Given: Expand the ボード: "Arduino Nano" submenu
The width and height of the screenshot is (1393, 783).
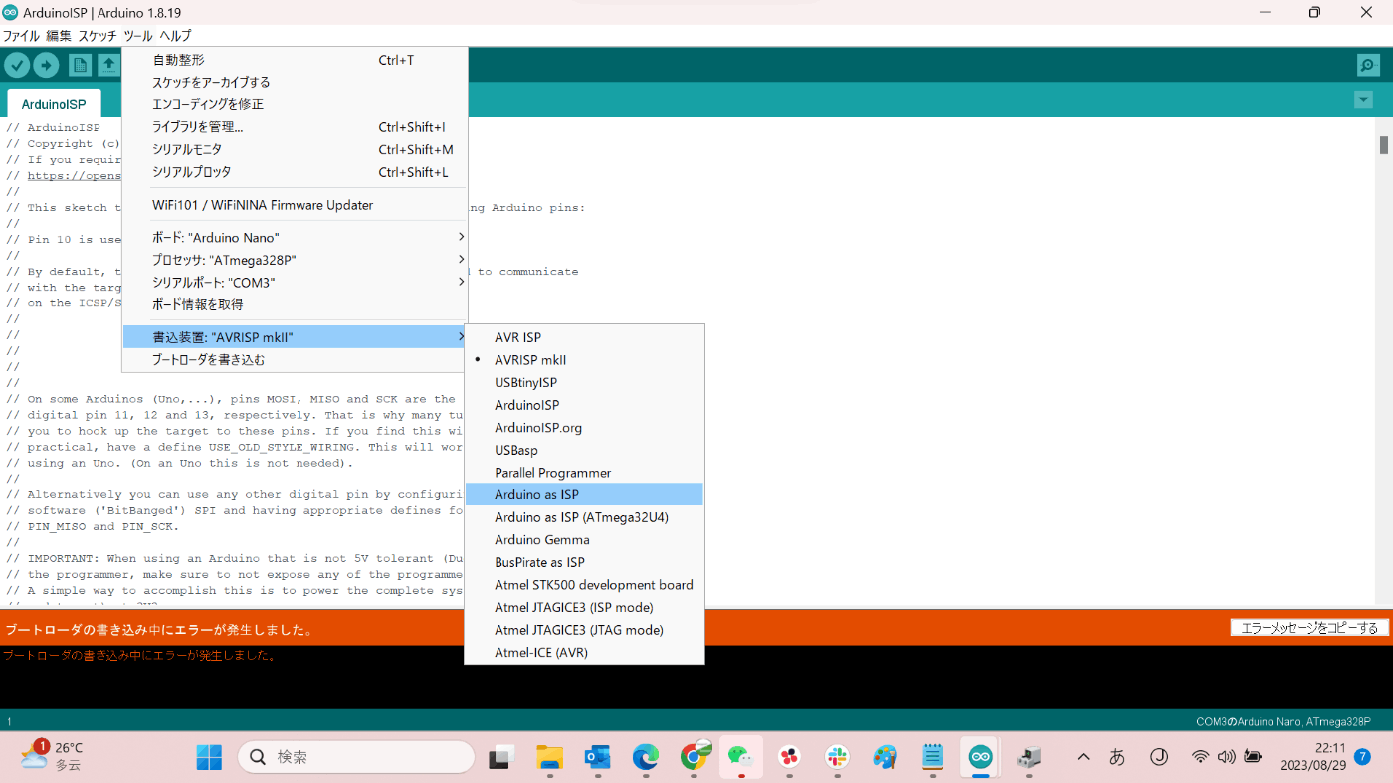Looking at the screenshot, I should (295, 238).
